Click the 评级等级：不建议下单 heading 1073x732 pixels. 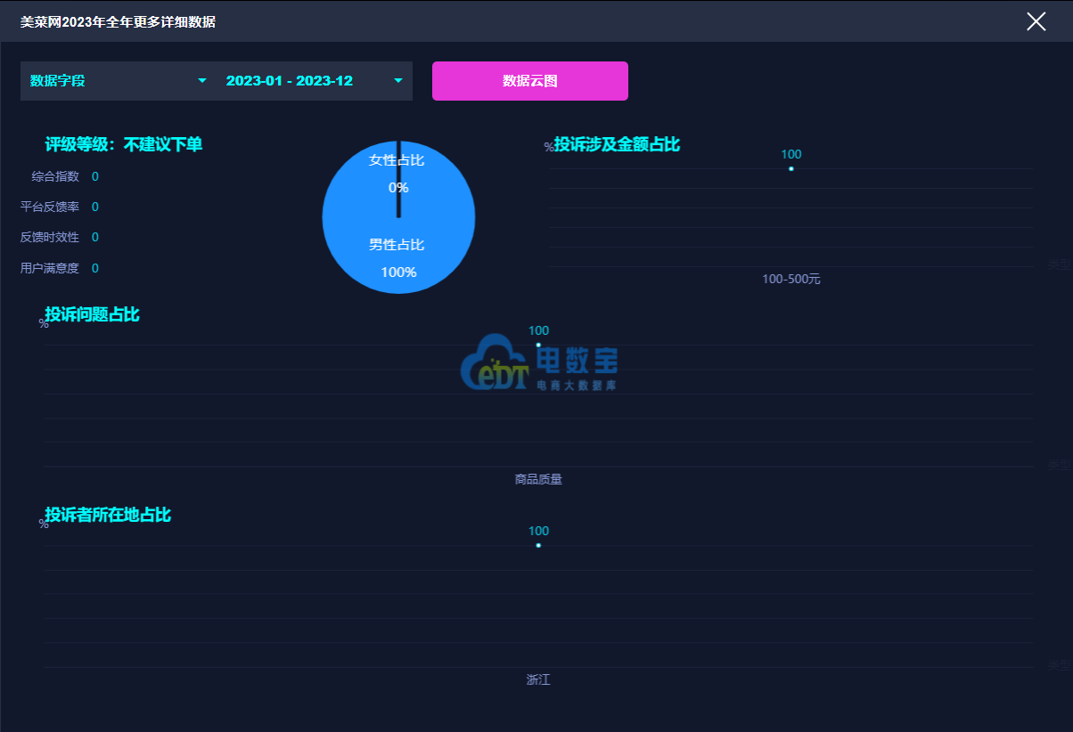click(x=124, y=144)
